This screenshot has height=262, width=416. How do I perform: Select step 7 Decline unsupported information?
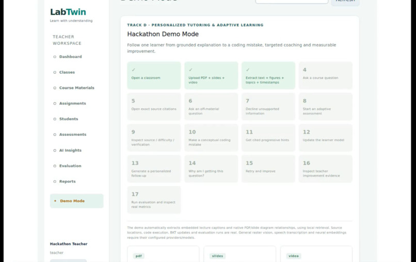click(x=268, y=107)
